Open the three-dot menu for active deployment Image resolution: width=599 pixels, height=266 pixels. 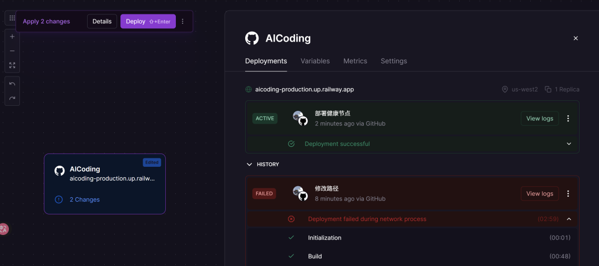click(568, 119)
